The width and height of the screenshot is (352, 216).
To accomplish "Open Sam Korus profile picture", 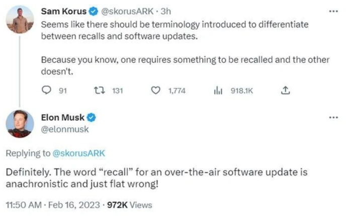I will pos(21,21).
